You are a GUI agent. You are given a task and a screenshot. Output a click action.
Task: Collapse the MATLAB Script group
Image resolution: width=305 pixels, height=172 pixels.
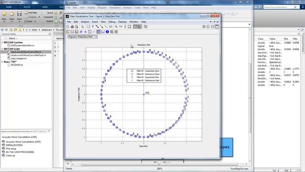point(2,49)
